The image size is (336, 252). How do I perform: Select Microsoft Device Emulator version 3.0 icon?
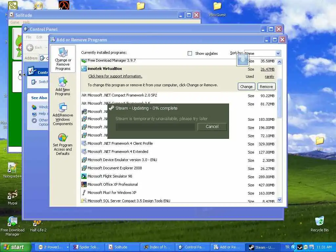click(84, 160)
